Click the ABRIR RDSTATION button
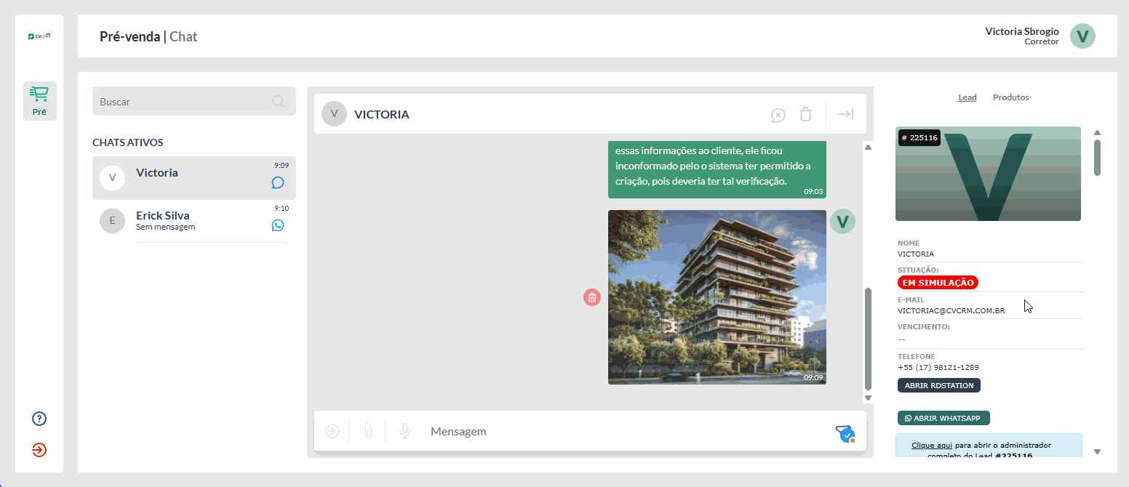The width and height of the screenshot is (1129, 487). [x=939, y=385]
